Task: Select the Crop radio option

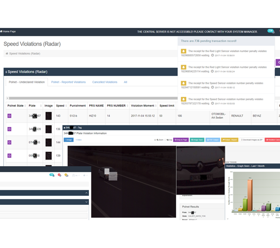Action: coord(165,140)
